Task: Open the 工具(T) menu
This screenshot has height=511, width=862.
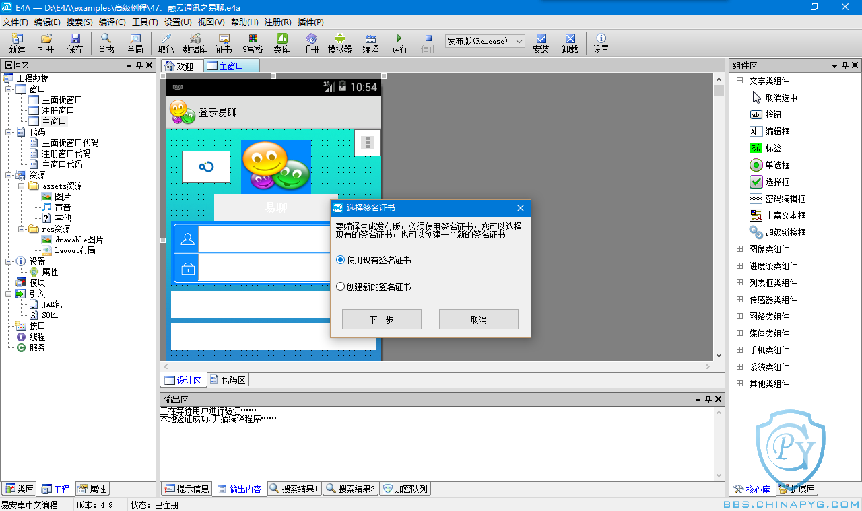Action: point(145,22)
